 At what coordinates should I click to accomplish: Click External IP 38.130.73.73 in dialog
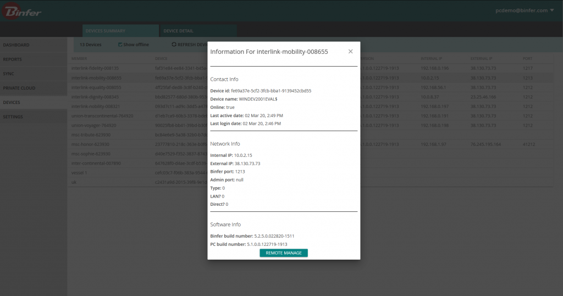[x=247, y=163]
